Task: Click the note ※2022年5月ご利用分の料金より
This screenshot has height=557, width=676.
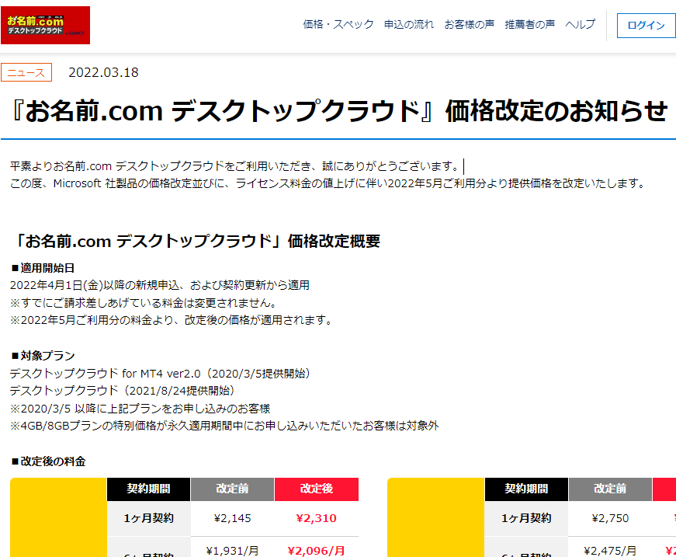Action: tap(172, 320)
